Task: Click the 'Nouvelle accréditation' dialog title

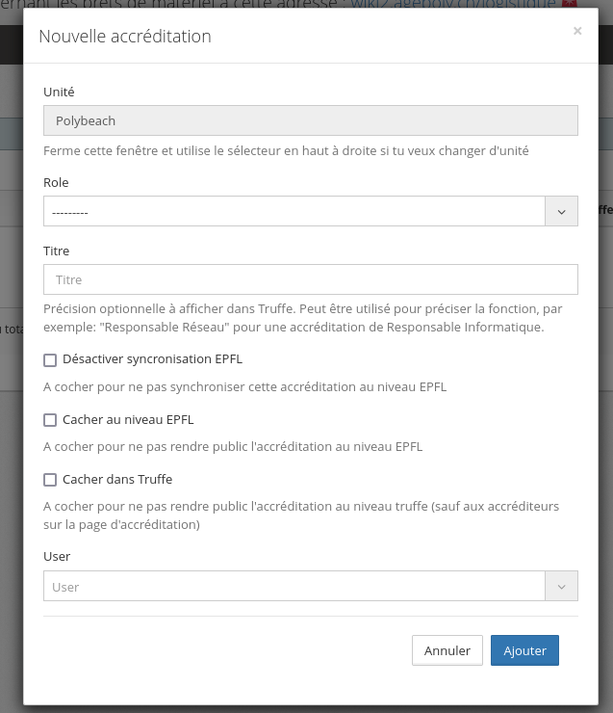Action: (x=124, y=37)
